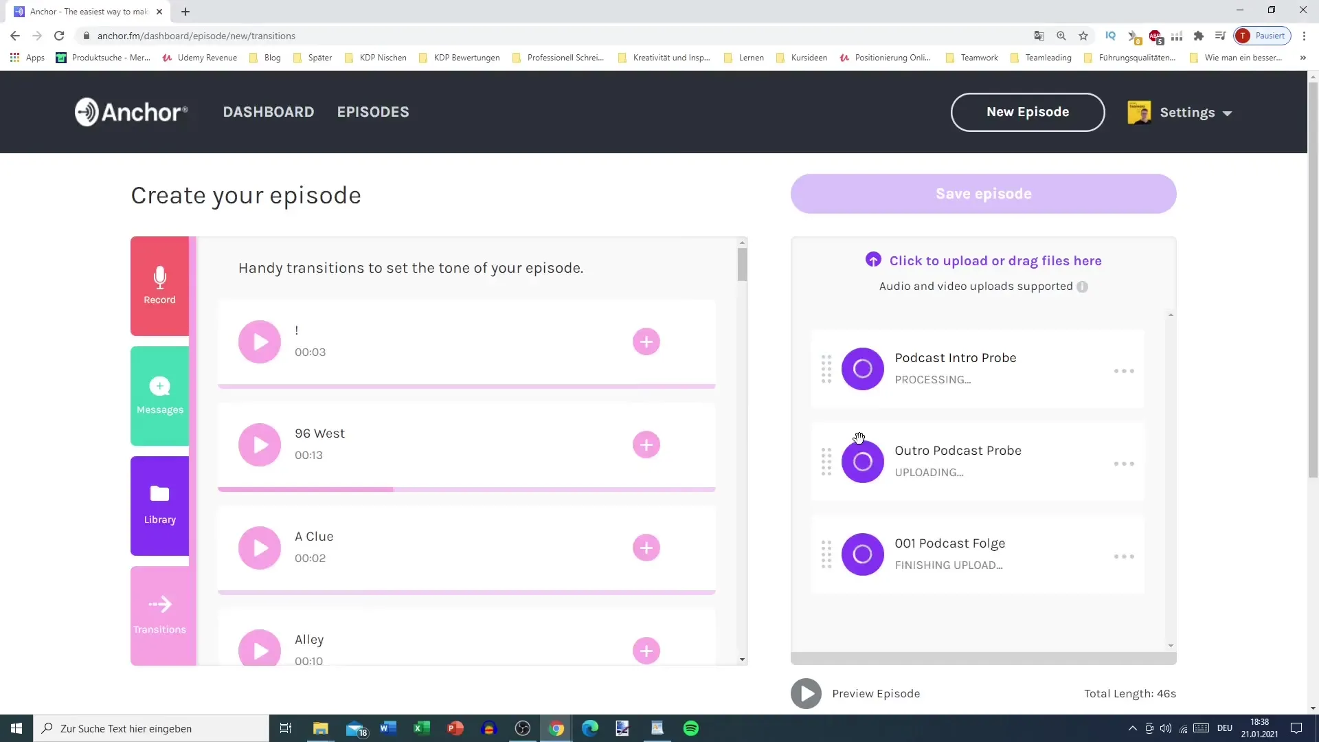Viewport: 1319px width, 742px height.
Task: Click Total Length: 46s text
Action: (1130, 693)
